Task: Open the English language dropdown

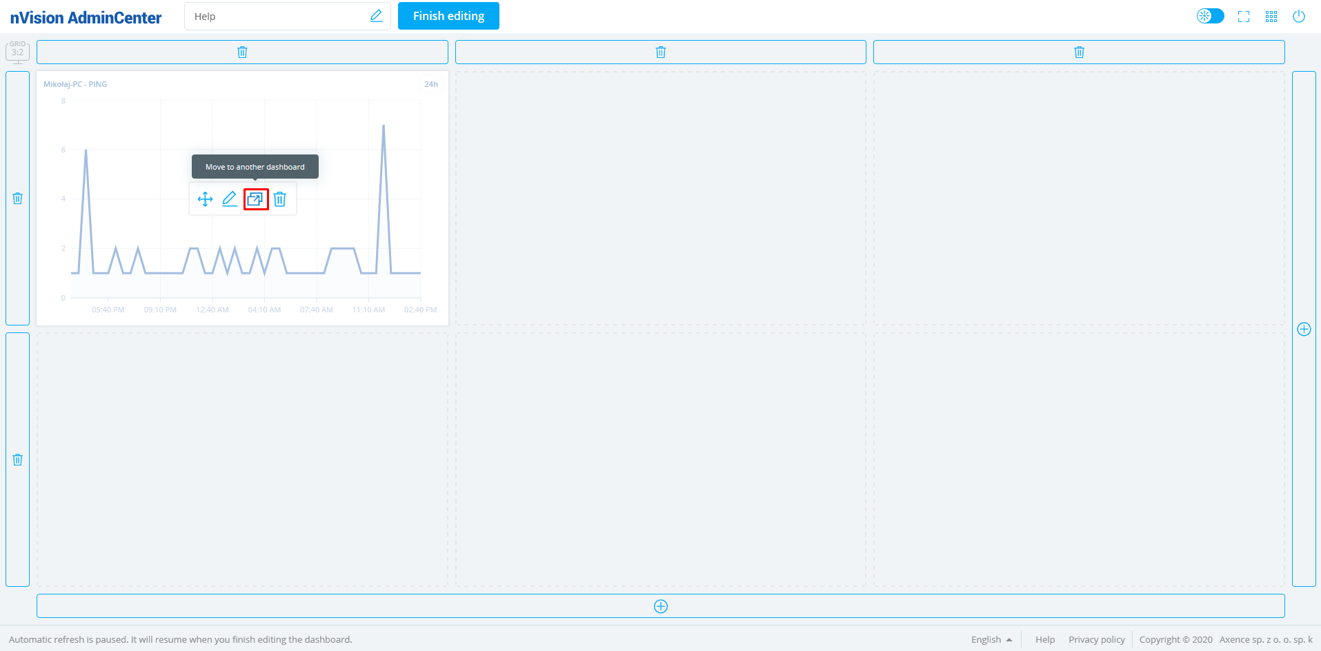Action: coord(991,639)
